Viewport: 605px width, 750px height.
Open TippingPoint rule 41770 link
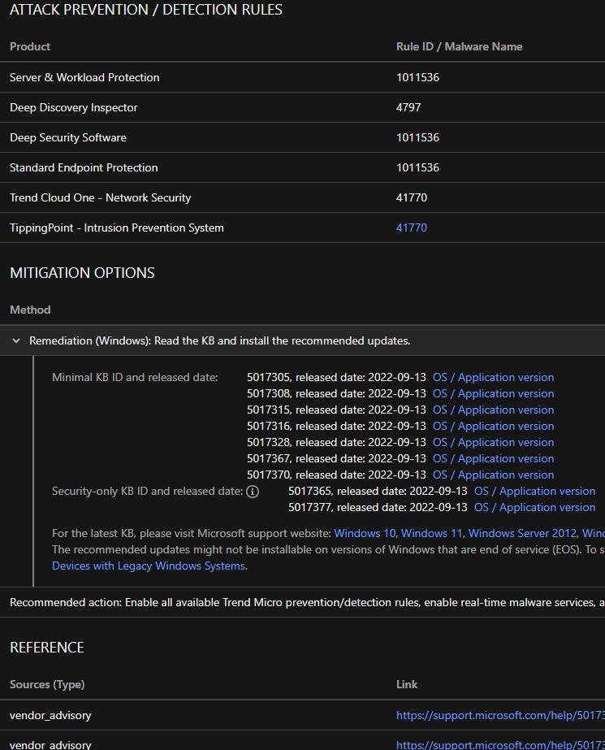pos(411,228)
